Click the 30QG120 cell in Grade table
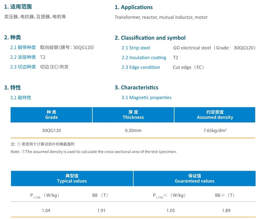 point(51,130)
